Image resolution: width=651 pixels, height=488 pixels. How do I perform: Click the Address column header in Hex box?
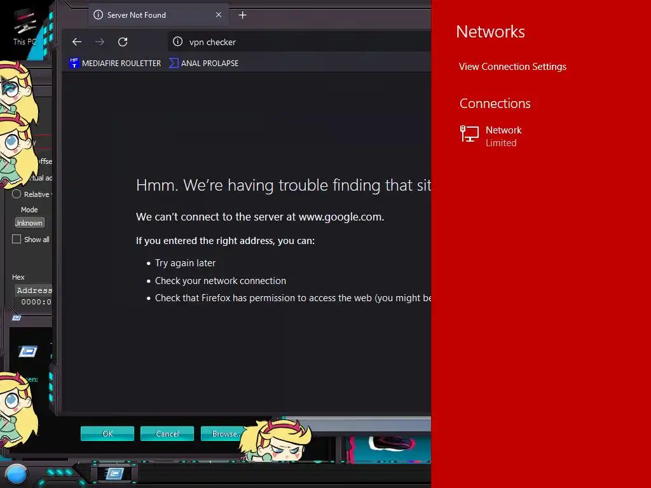coord(34,290)
